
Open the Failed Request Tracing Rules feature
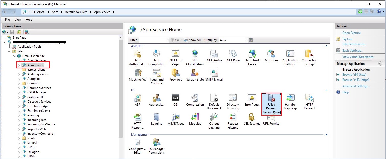[x=271, y=102]
